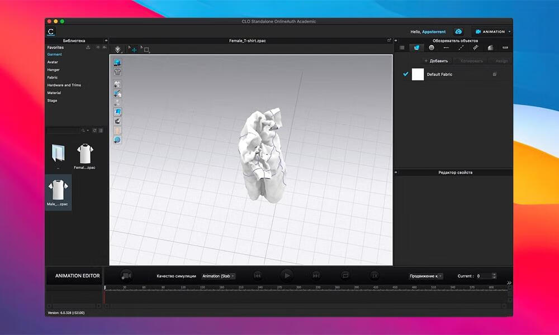Open the Fabric tab in Object Browser
Image resolution: width=559 pixels, height=335 pixels.
click(x=416, y=48)
